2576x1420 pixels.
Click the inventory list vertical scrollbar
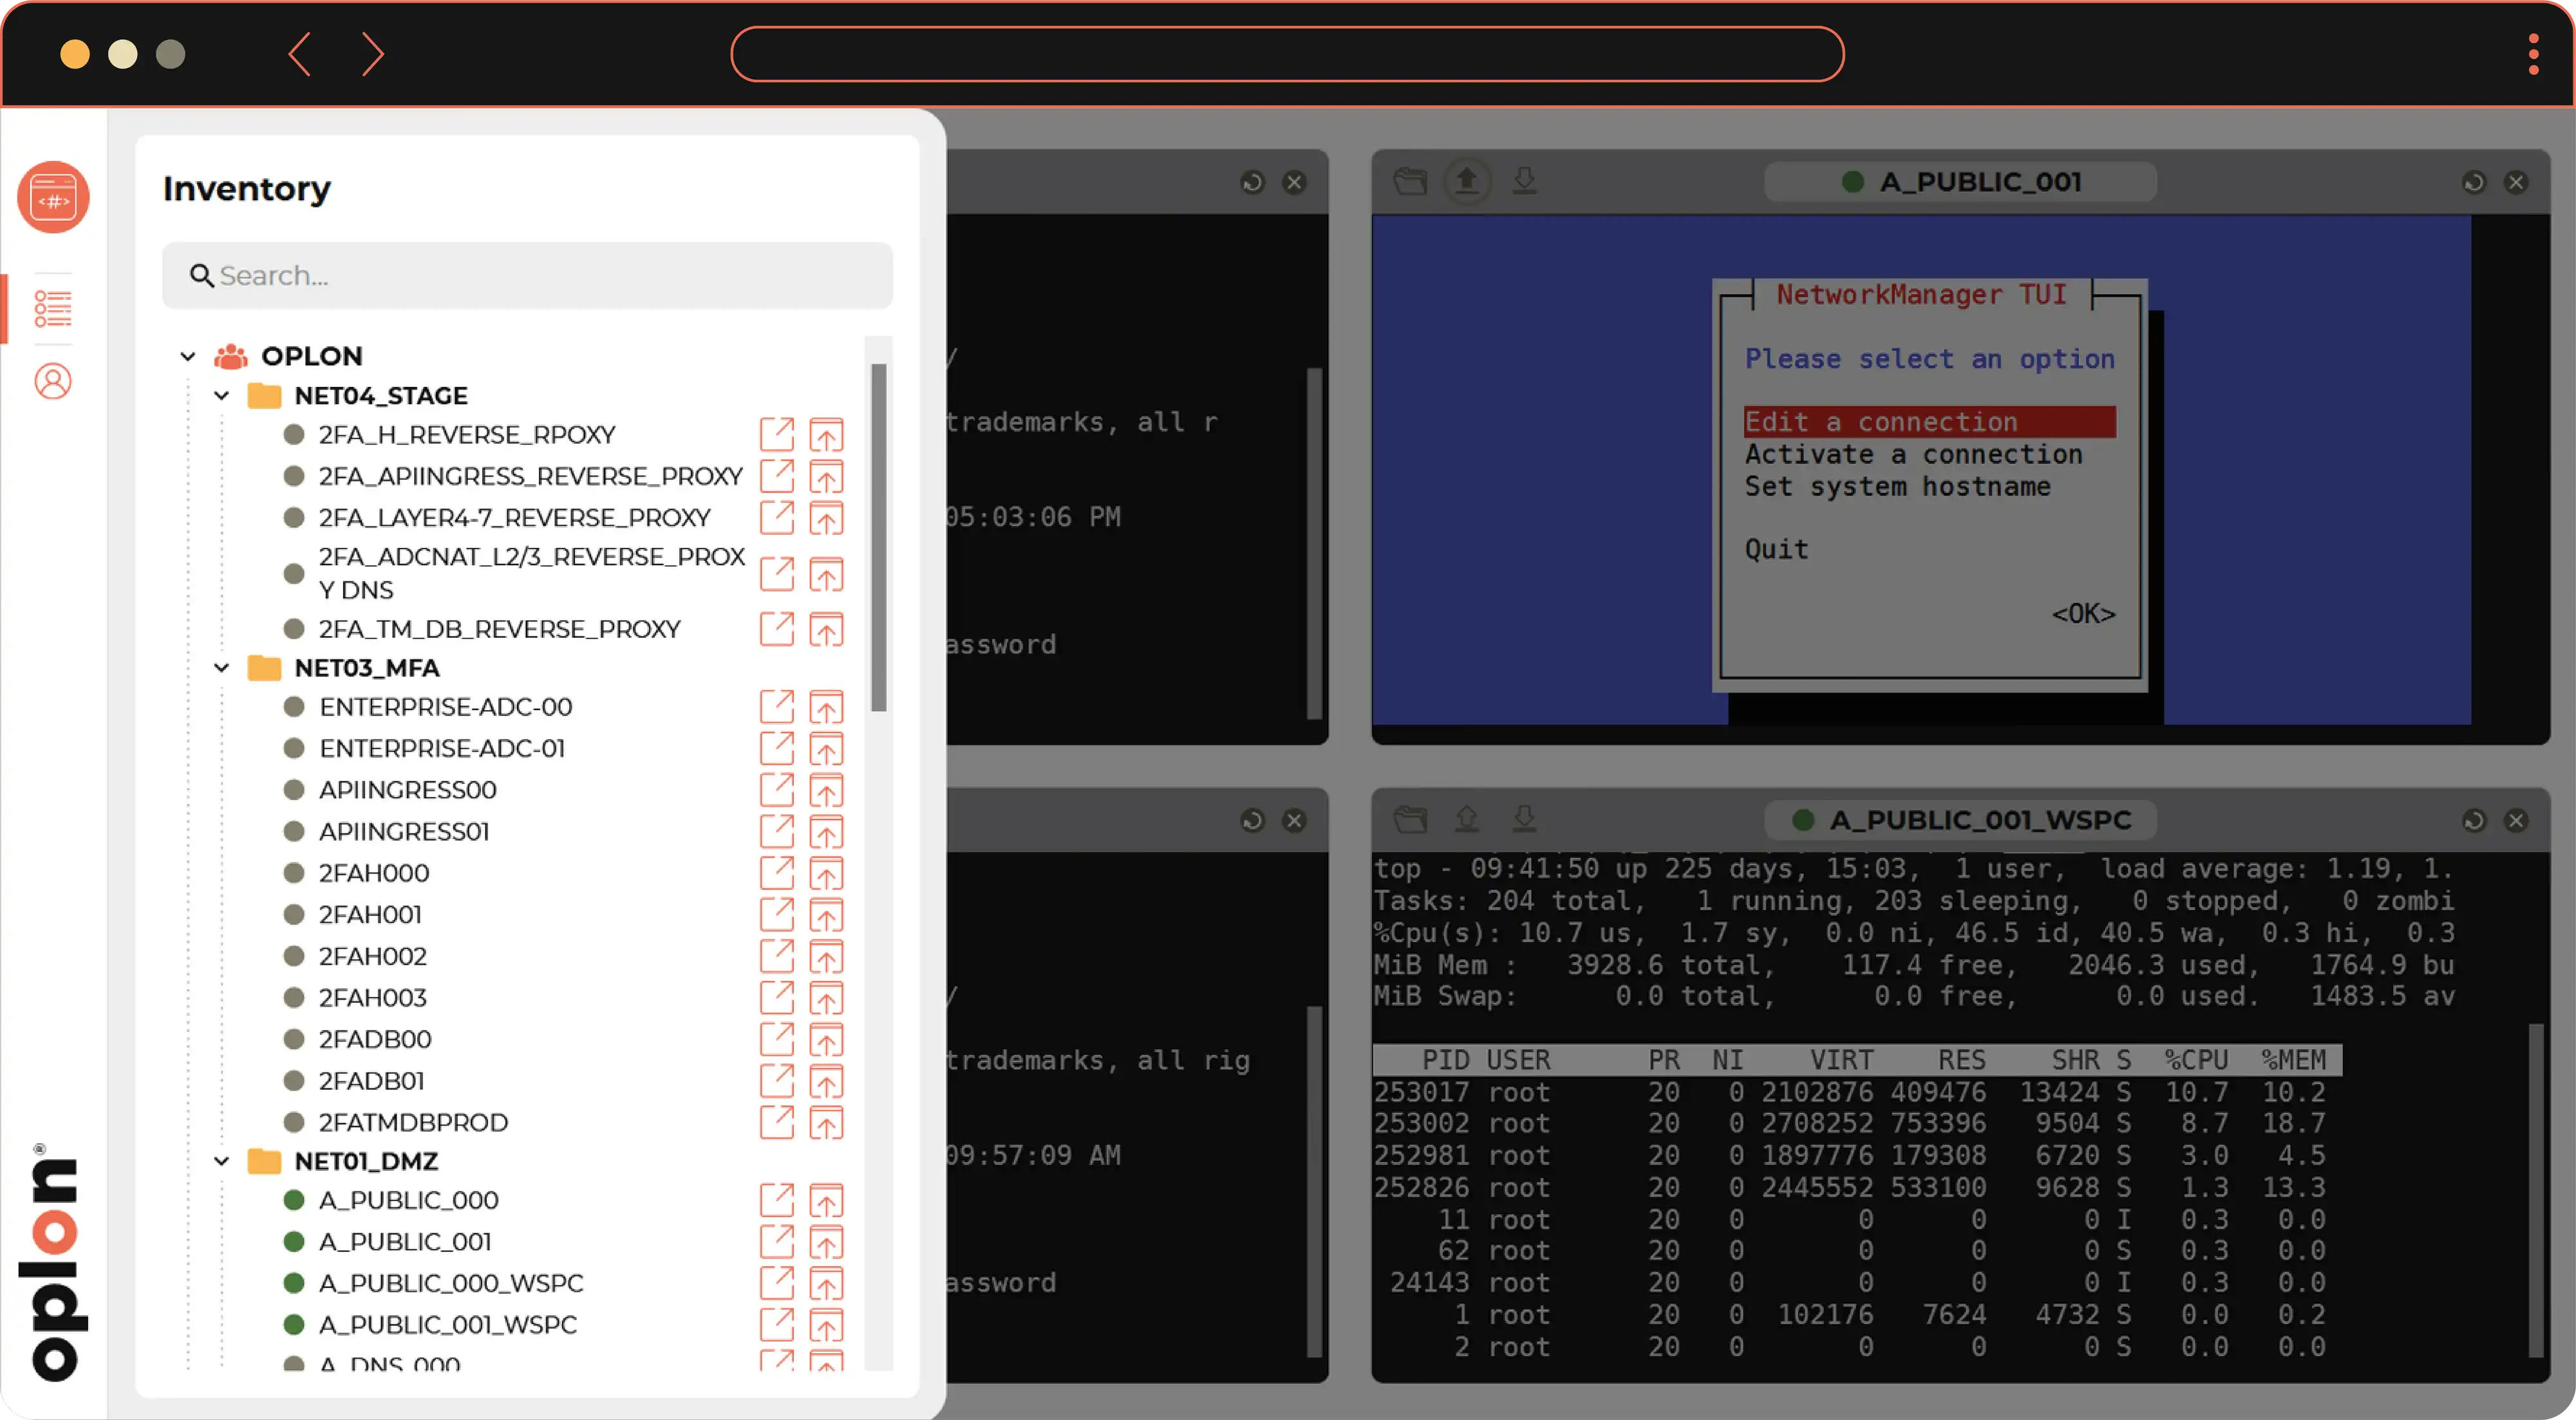click(x=878, y=537)
